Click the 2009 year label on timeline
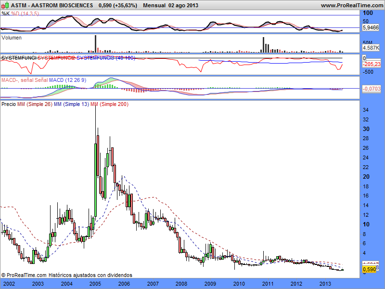The image size is (385, 289). tap(210, 284)
